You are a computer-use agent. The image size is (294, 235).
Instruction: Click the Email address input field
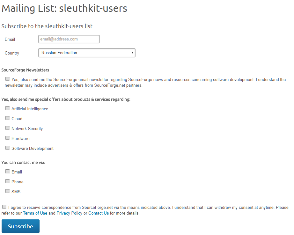tap(69, 39)
